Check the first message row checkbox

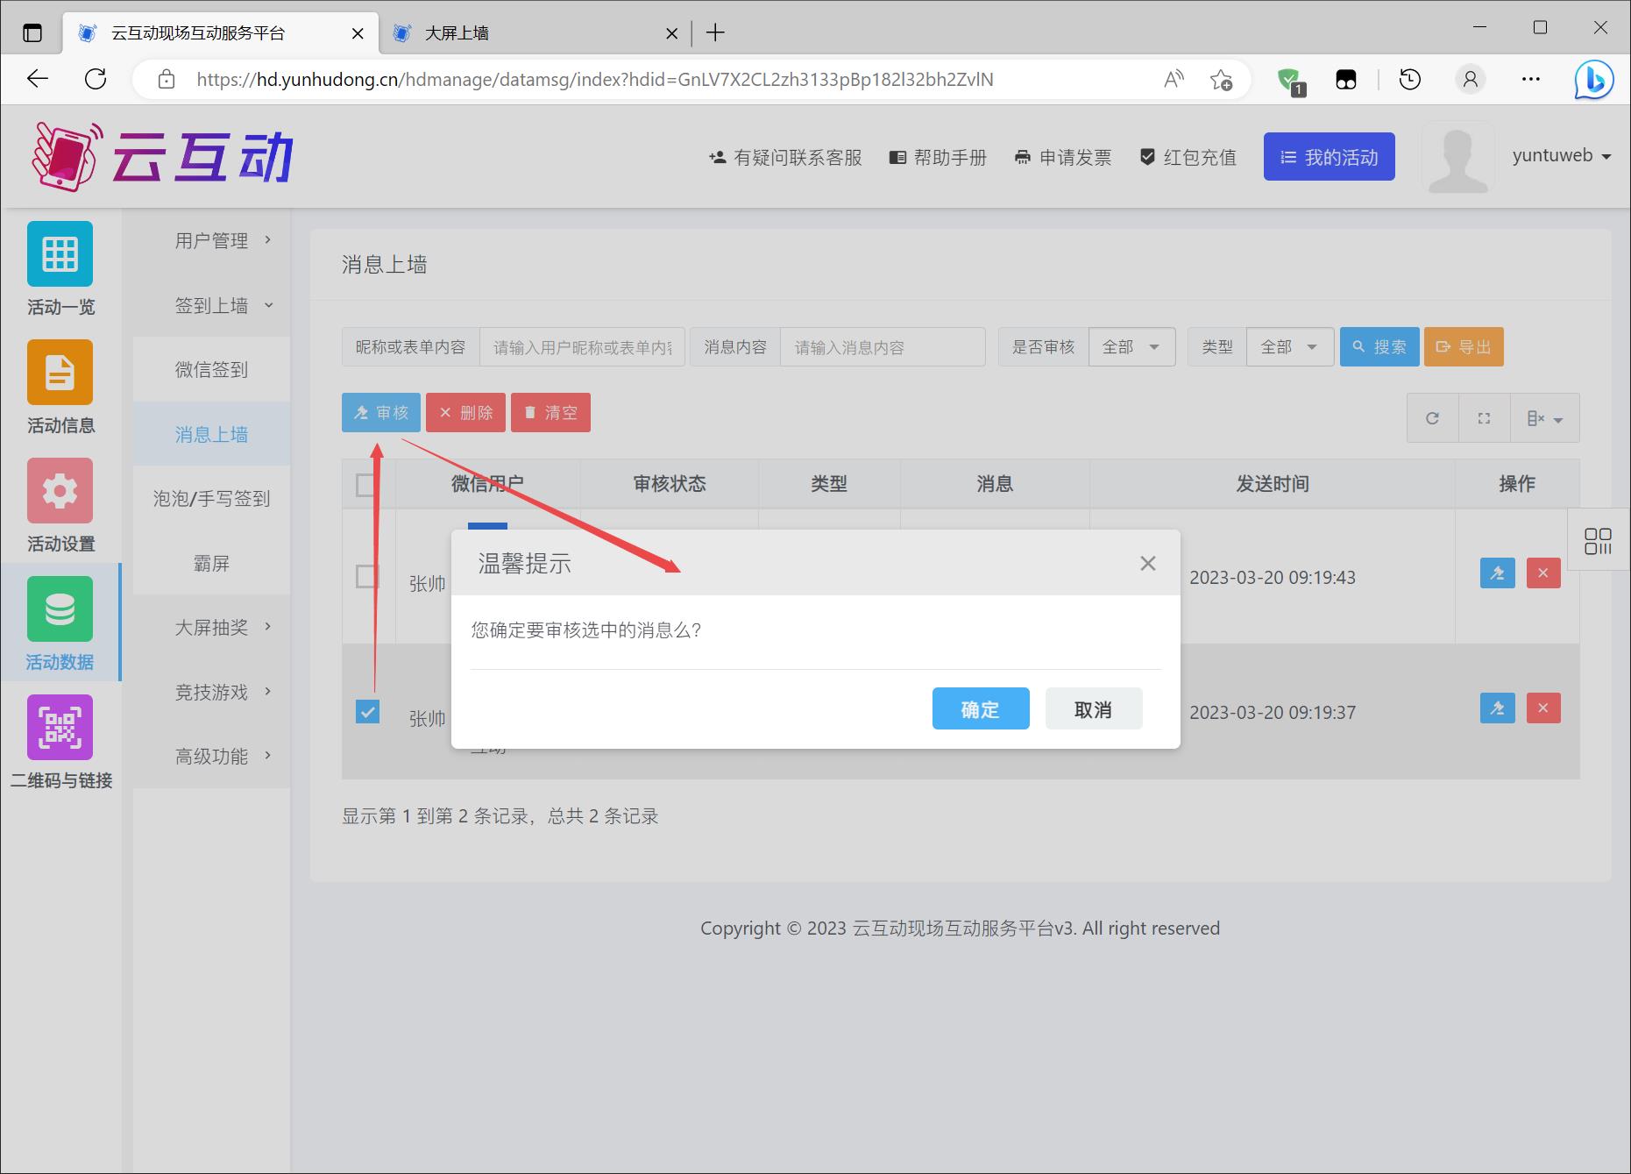point(366,577)
